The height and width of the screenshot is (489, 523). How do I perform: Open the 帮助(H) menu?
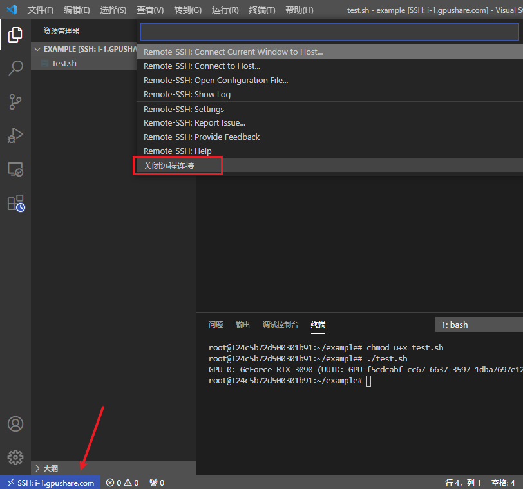[300, 10]
